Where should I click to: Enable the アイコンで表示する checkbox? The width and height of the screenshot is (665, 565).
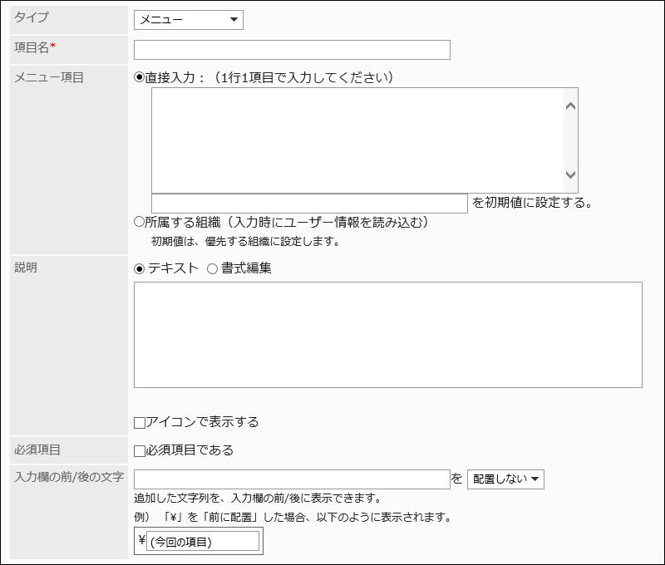pyautogui.click(x=140, y=423)
